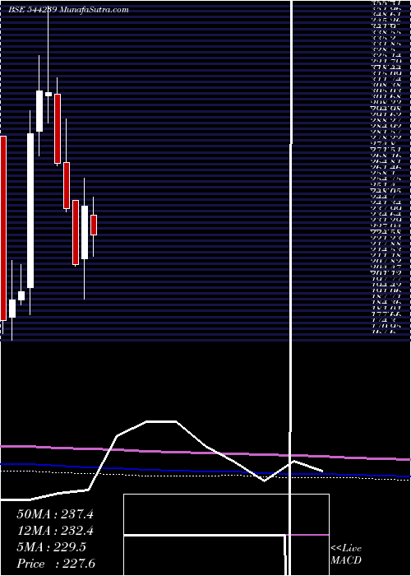Click the 50MA : 237.4 value text

55,513
